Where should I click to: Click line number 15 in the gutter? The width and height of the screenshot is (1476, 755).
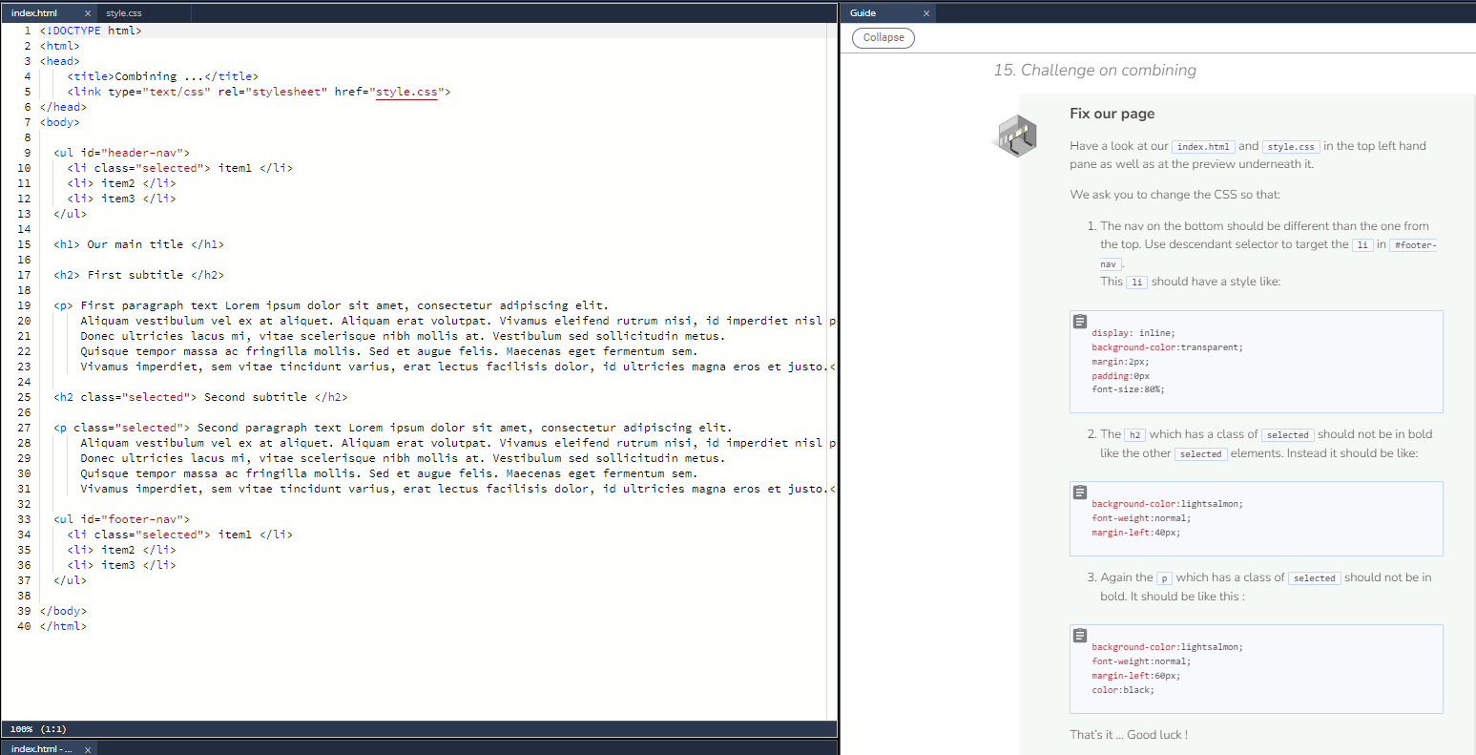click(23, 243)
